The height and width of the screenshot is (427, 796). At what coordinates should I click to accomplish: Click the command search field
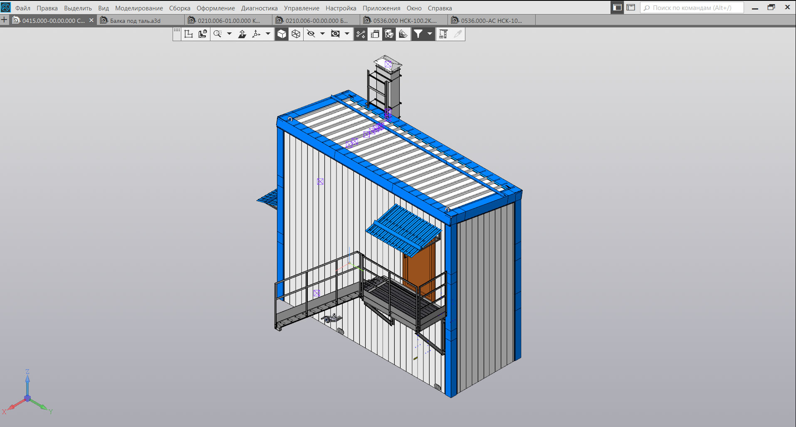(x=692, y=8)
